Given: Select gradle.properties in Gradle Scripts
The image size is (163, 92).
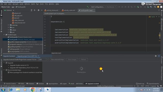Looking at the screenshot, I should [20, 47].
